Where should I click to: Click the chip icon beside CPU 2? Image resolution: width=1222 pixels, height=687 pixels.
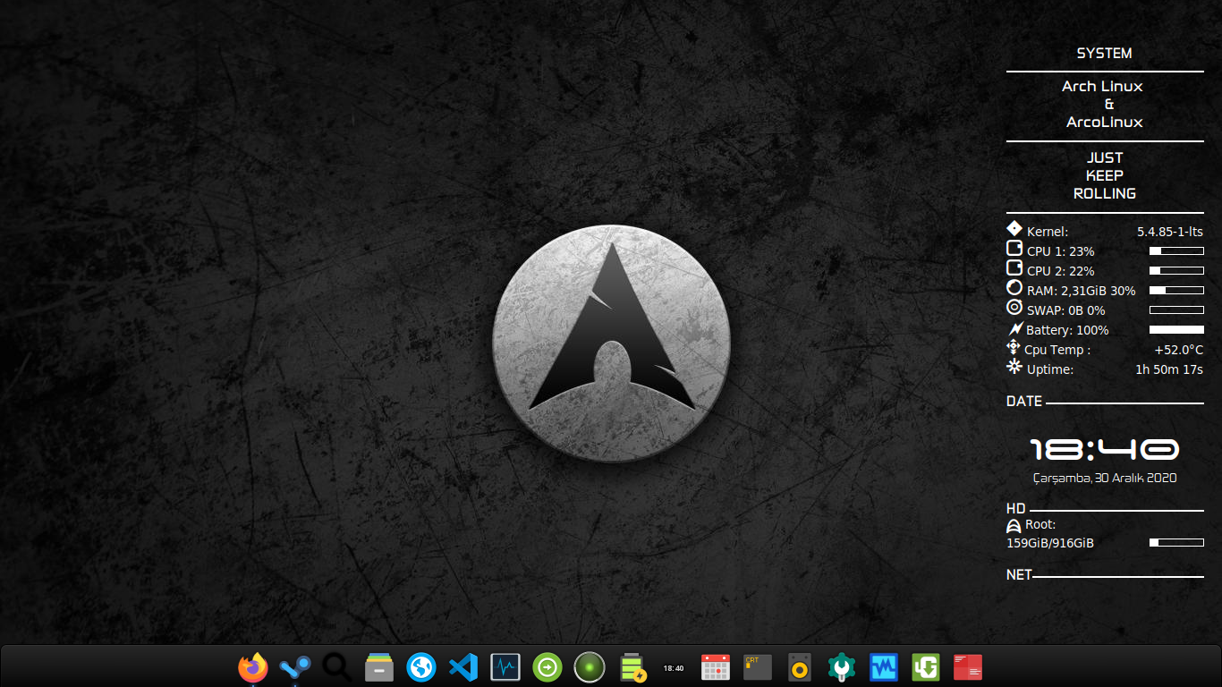[1014, 268]
